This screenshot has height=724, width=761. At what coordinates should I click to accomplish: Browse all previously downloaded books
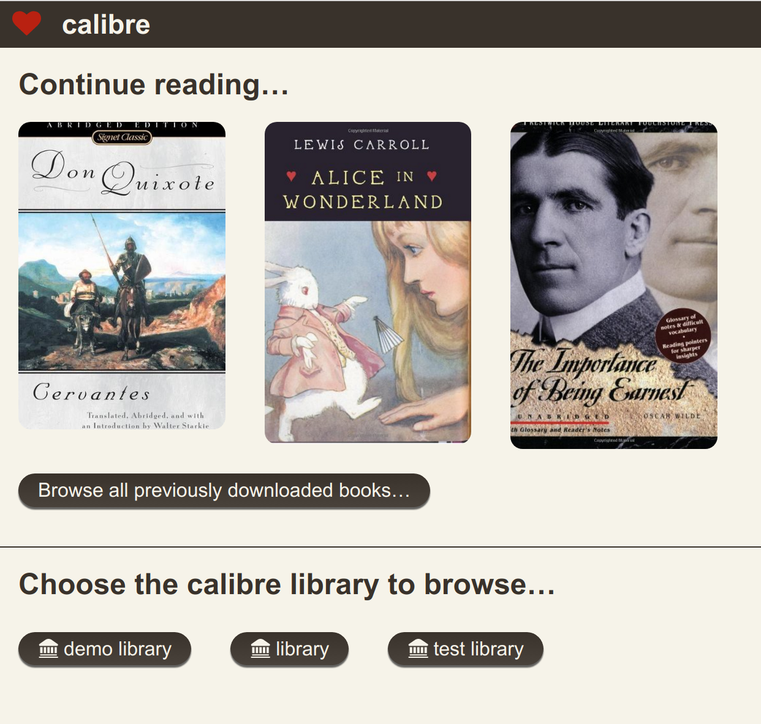[224, 491]
